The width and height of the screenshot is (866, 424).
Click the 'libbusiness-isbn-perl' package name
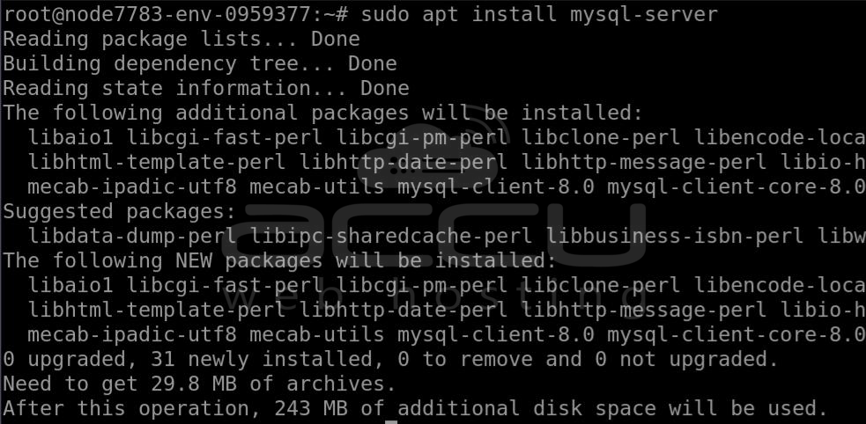674,236
